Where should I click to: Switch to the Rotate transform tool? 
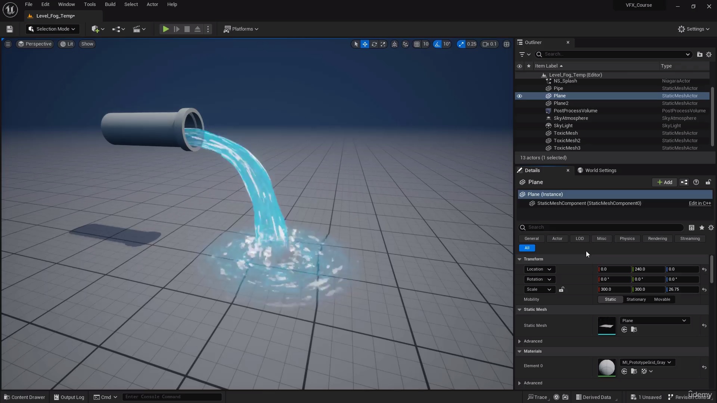click(375, 44)
